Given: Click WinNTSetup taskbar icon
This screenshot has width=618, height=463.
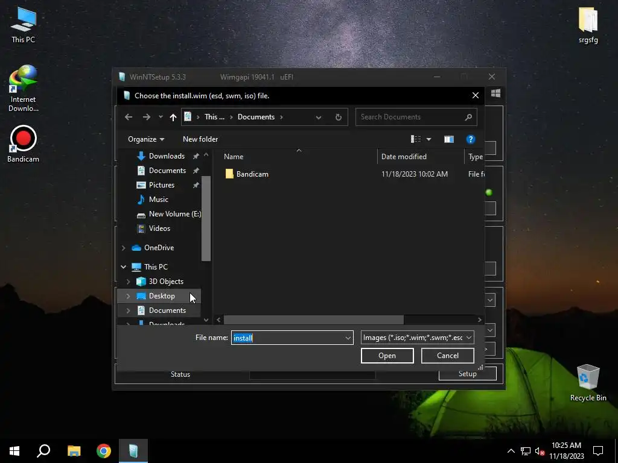Looking at the screenshot, I should click(x=133, y=451).
